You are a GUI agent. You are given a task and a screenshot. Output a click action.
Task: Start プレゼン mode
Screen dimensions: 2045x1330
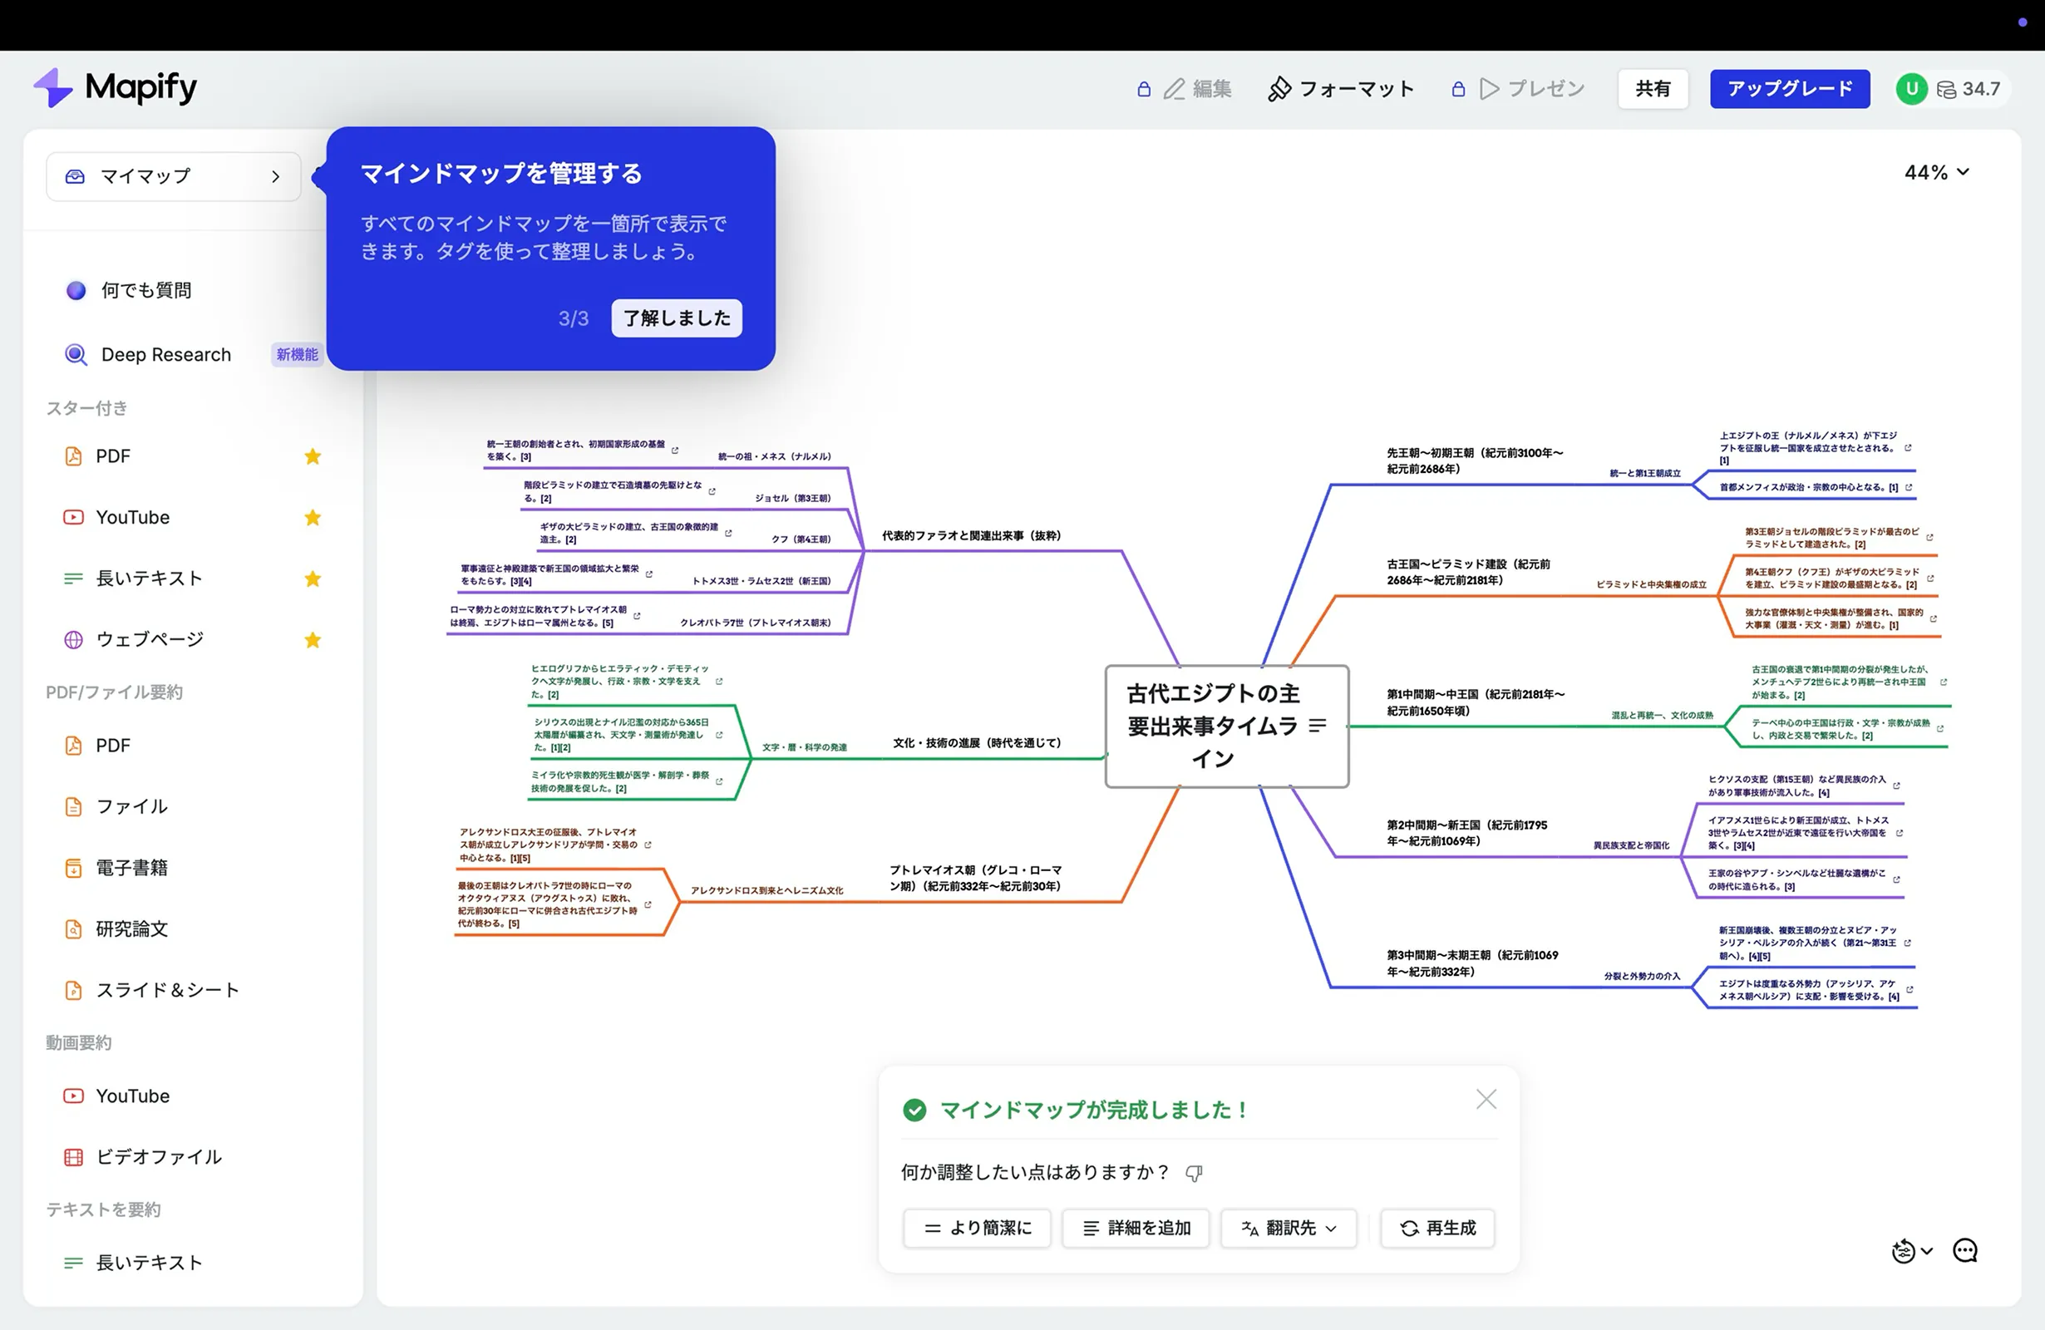point(1544,87)
